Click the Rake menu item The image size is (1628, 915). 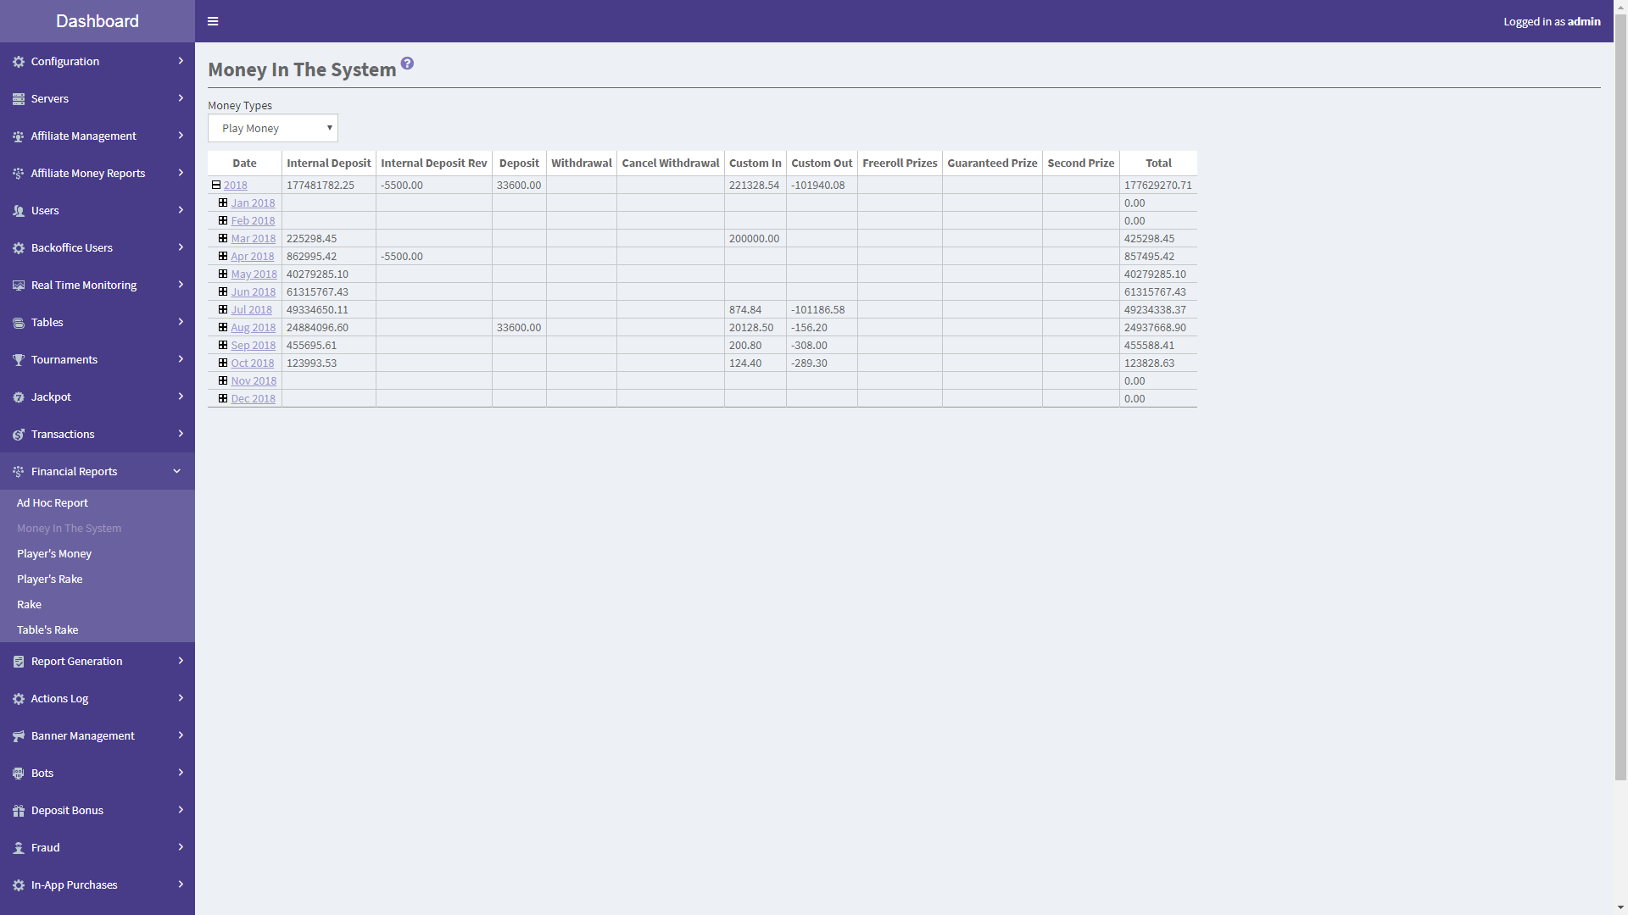click(29, 604)
